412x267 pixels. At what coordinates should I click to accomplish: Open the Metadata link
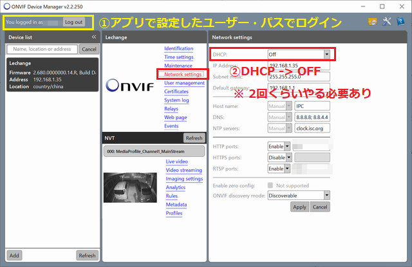click(x=176, y=205)
